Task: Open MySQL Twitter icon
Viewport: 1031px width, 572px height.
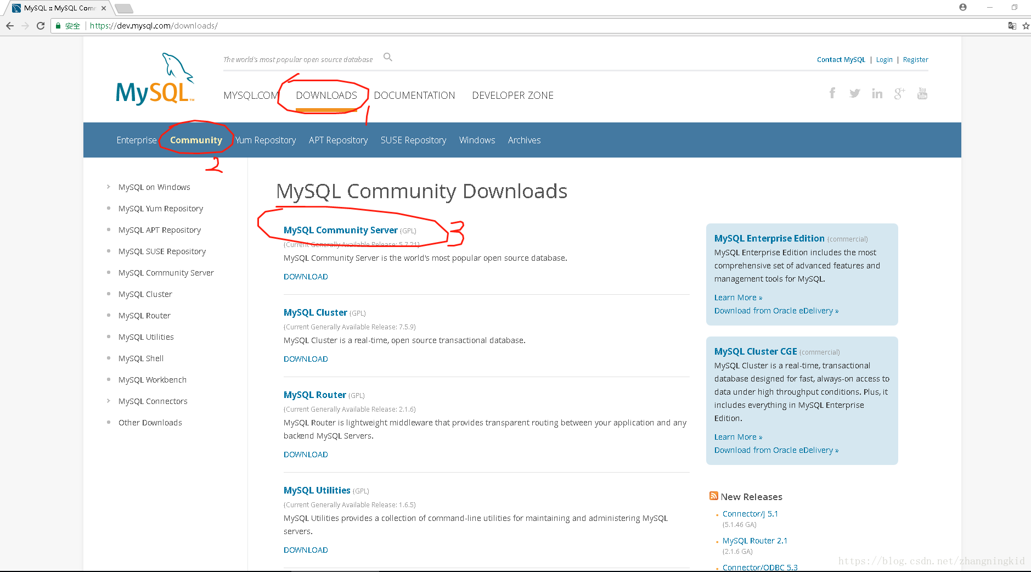Action: pos(854,93)
